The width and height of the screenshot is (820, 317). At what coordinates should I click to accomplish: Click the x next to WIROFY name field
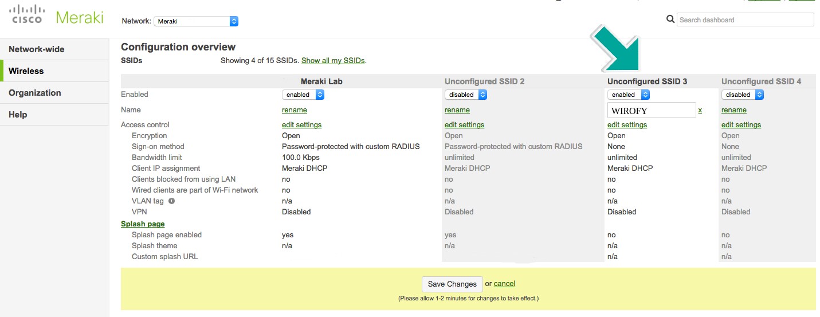[700, 110]
